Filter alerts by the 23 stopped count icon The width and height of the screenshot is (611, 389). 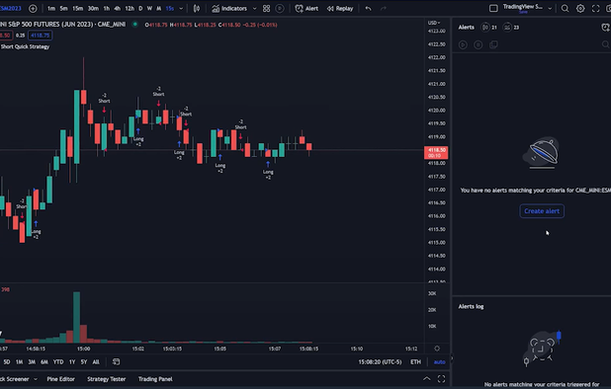point(511,28)
